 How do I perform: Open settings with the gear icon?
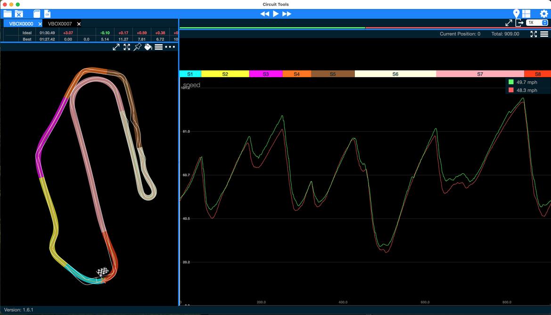pyautogui.click(x=544, y=14)
